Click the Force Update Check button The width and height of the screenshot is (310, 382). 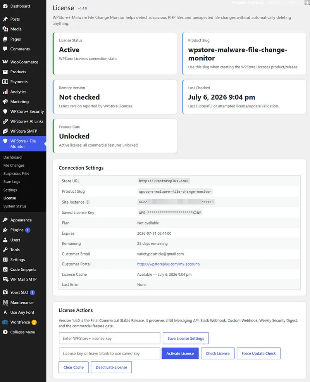259,354
